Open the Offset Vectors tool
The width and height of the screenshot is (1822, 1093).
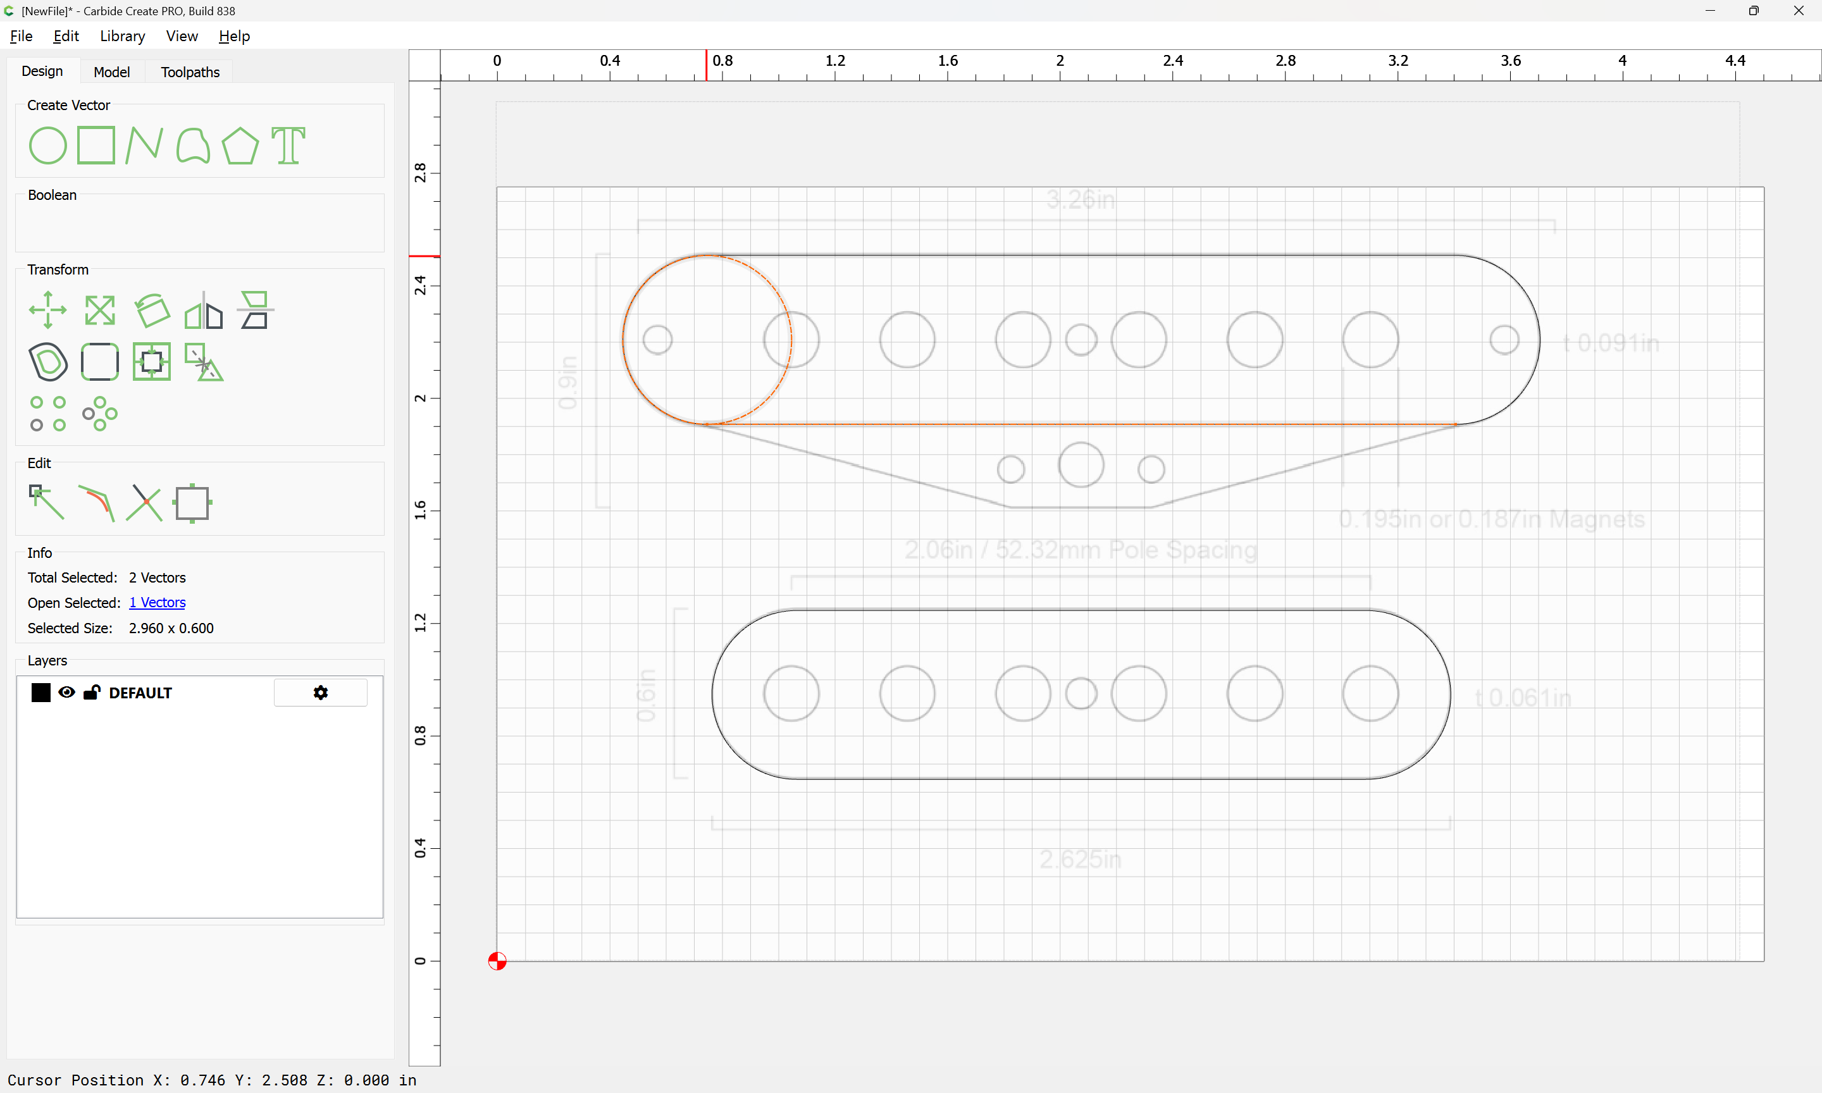48,362
